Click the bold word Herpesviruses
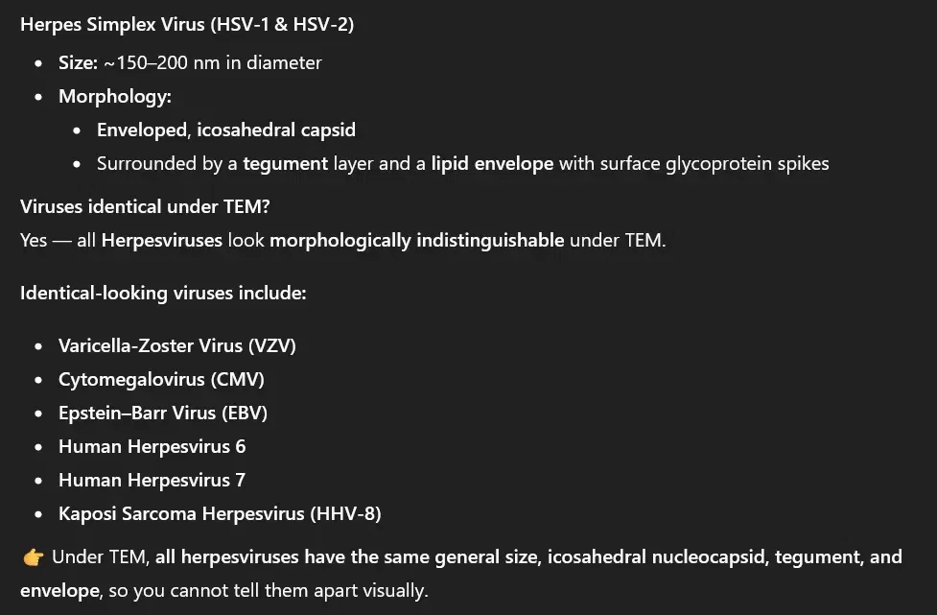 [162, 240]
